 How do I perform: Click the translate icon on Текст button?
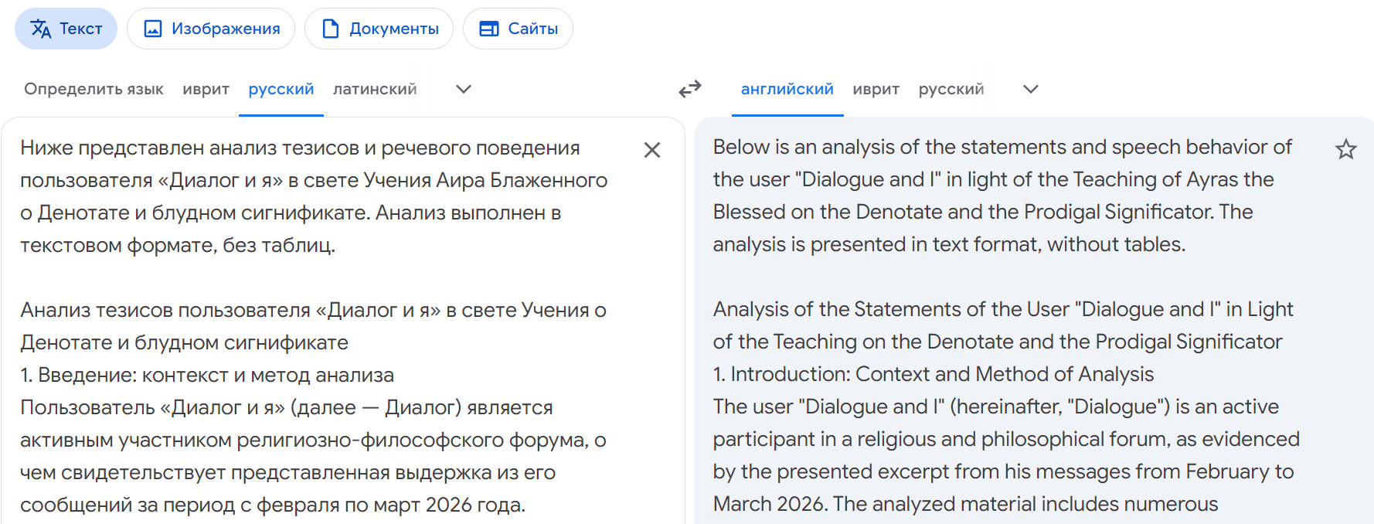(x=41, y=29)
